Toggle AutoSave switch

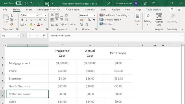[x=18, y=3]
